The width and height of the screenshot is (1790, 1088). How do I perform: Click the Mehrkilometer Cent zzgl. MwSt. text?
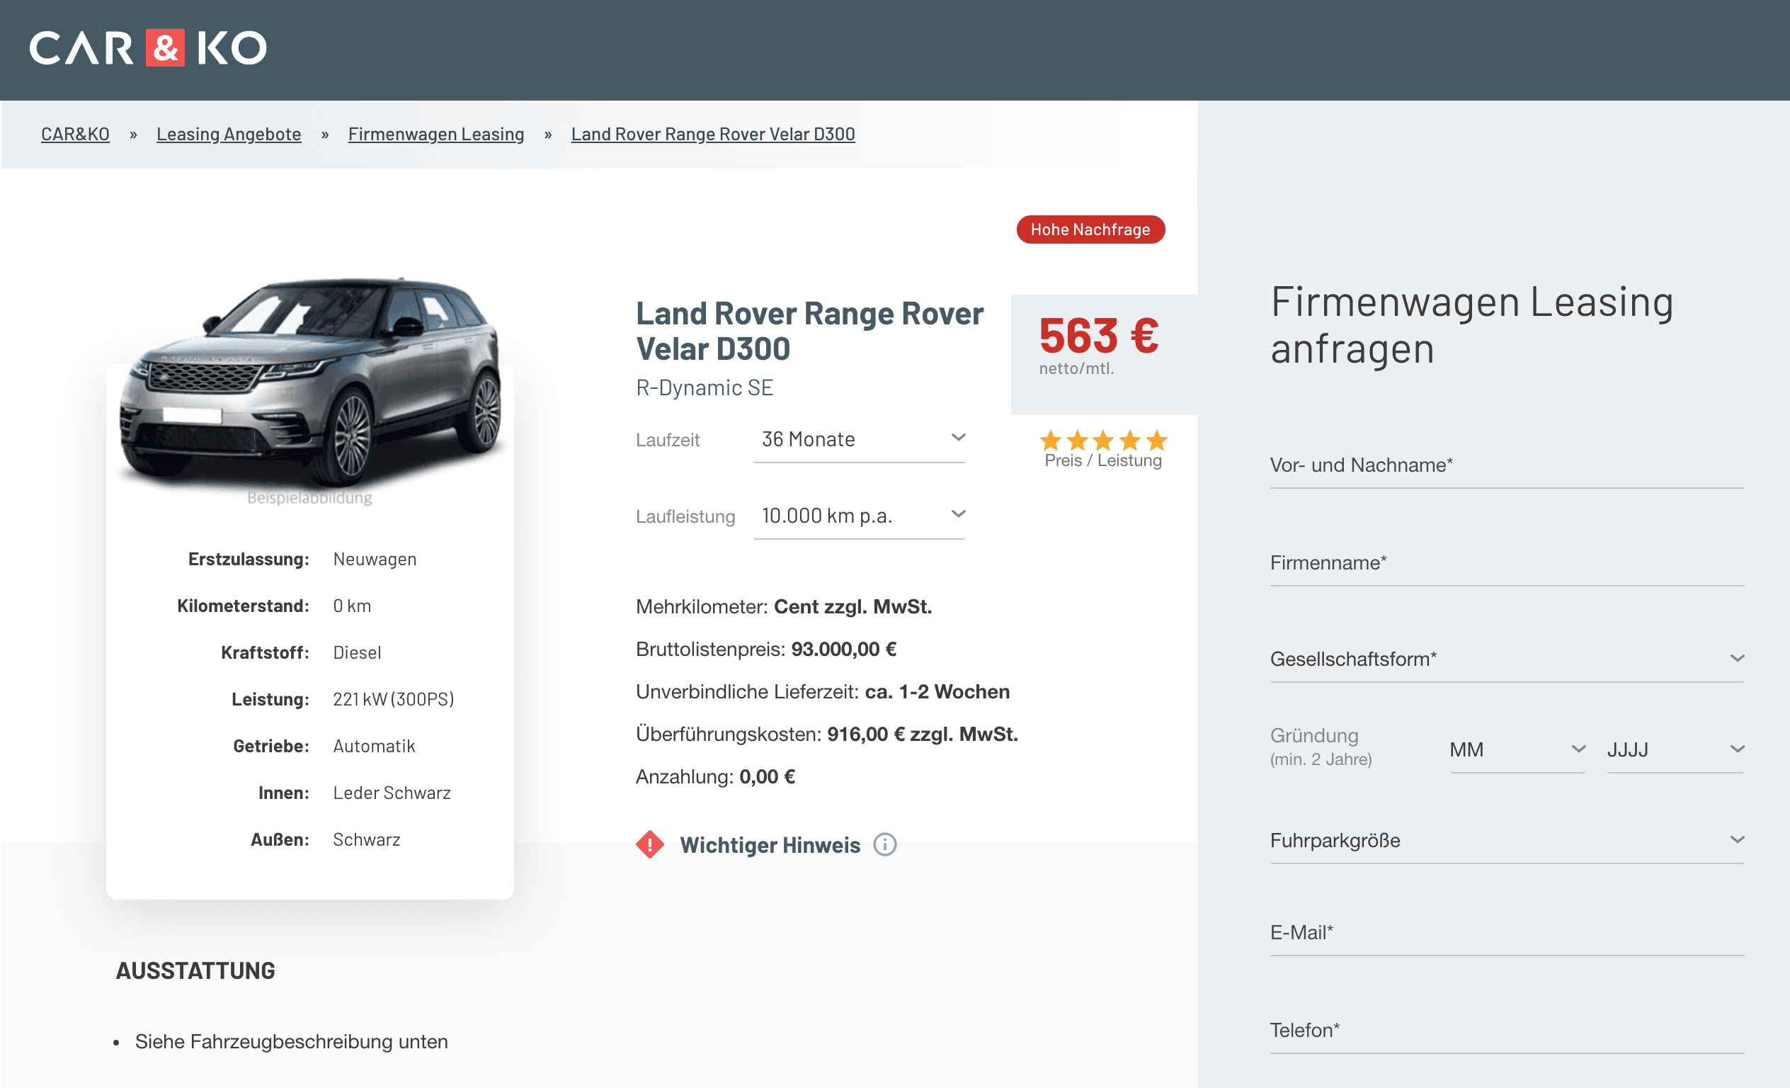784,606
